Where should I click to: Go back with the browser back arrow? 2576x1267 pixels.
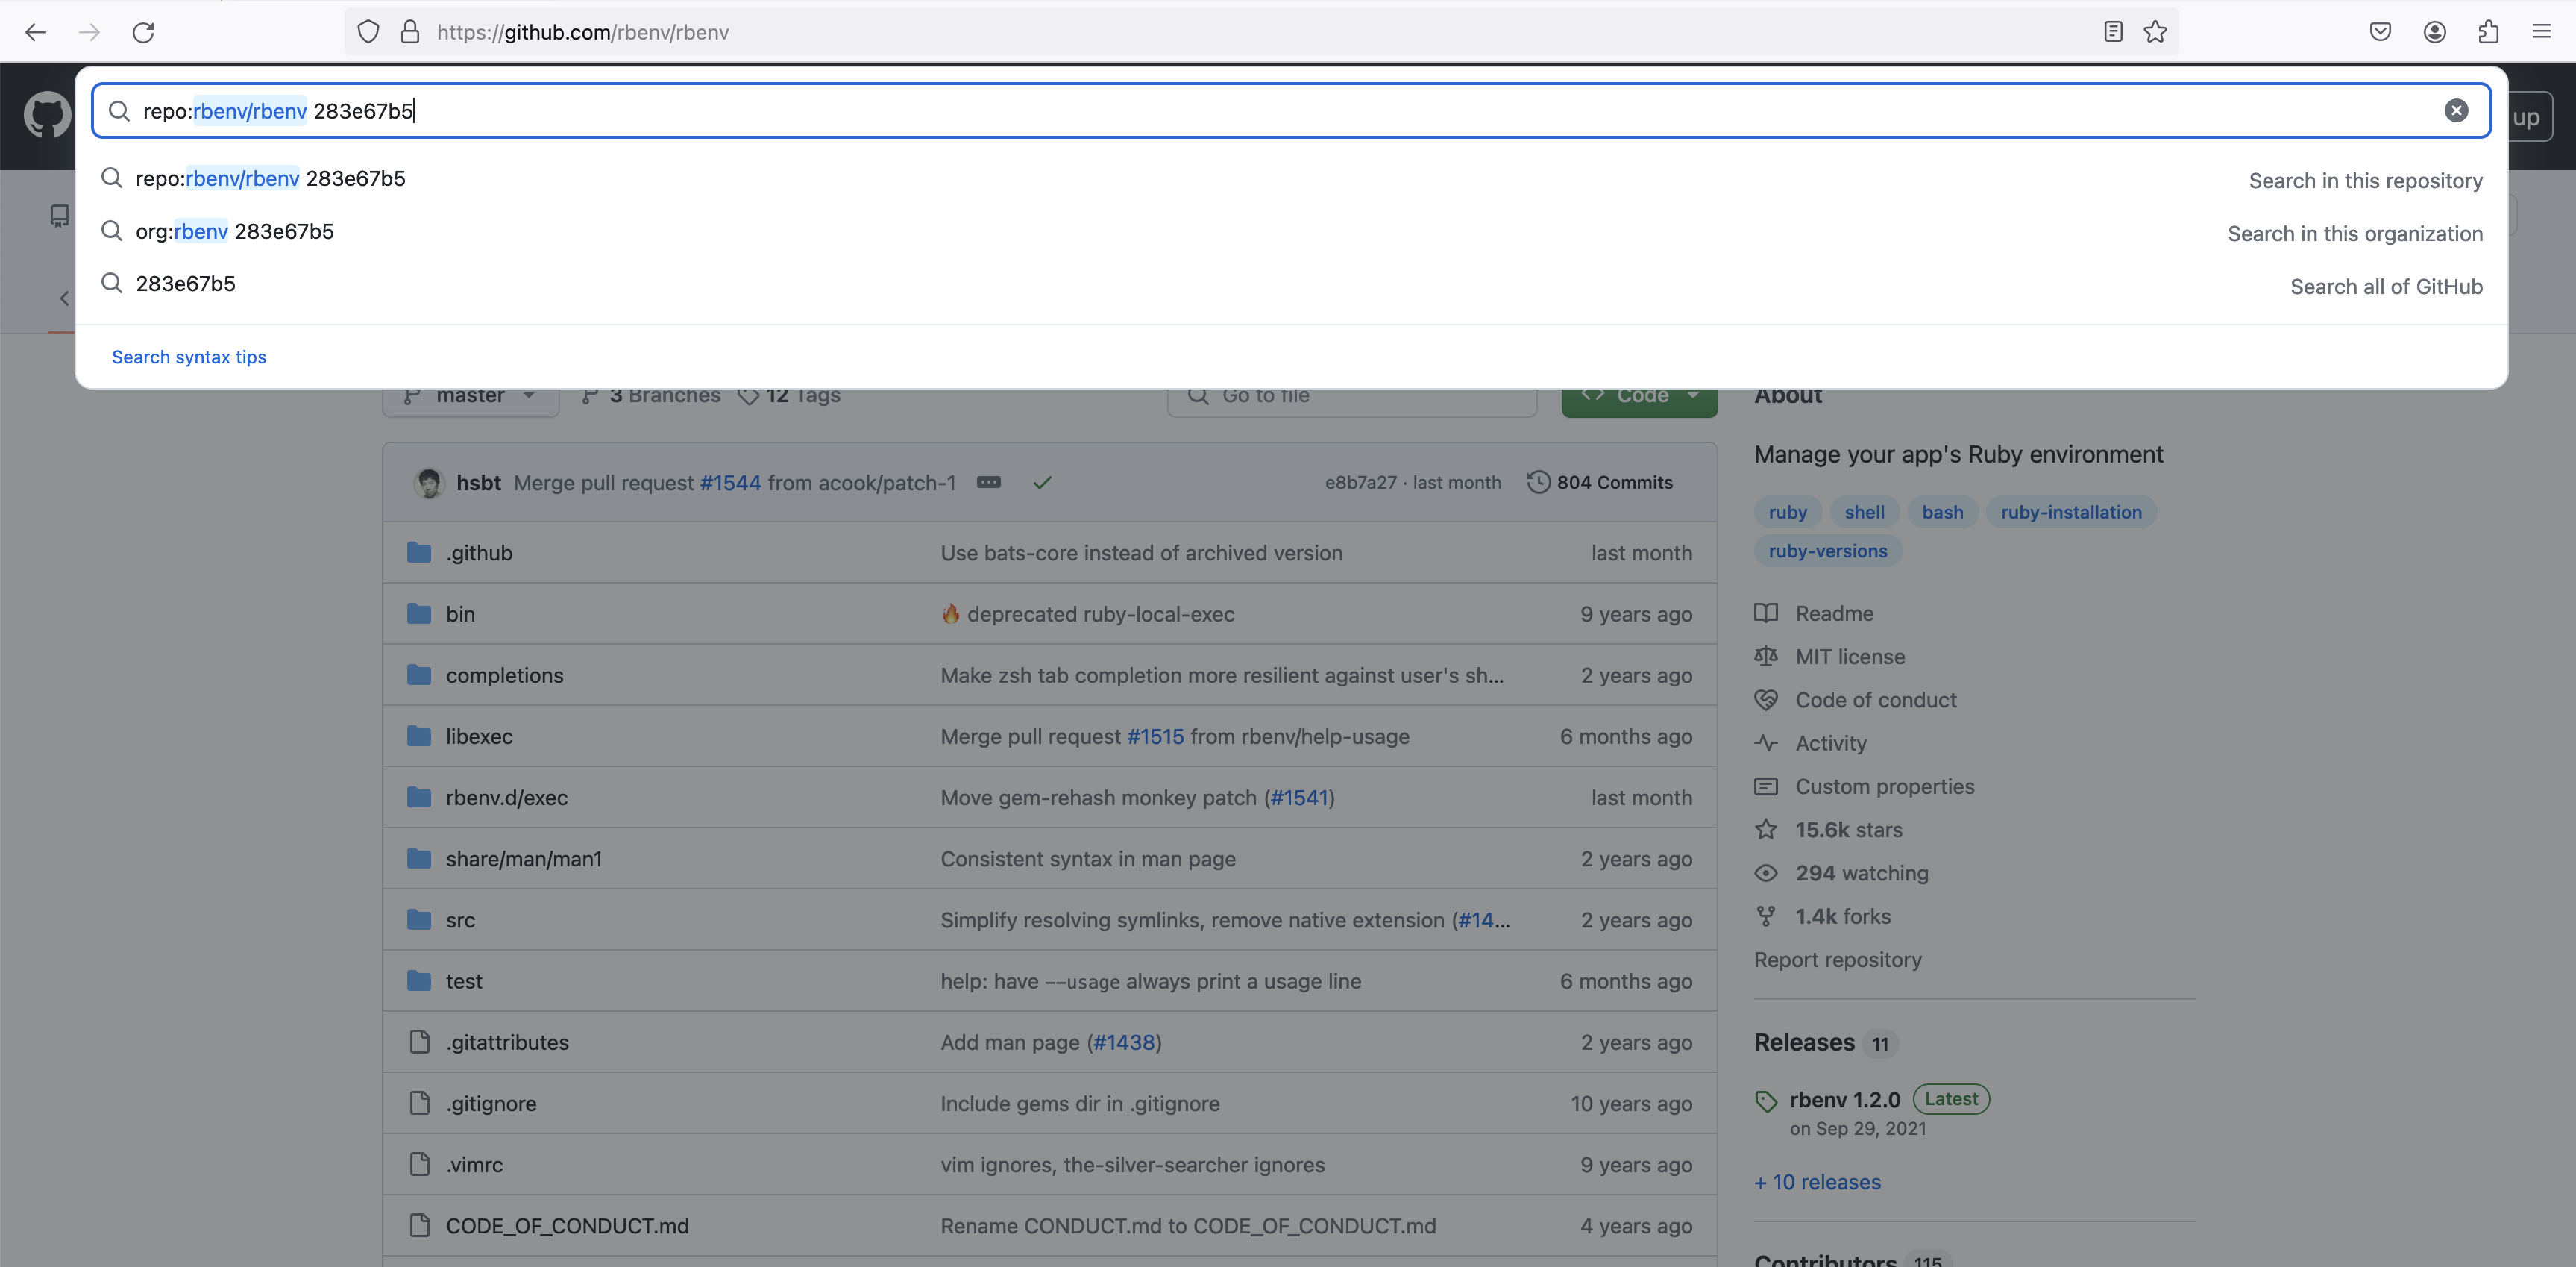36,32
